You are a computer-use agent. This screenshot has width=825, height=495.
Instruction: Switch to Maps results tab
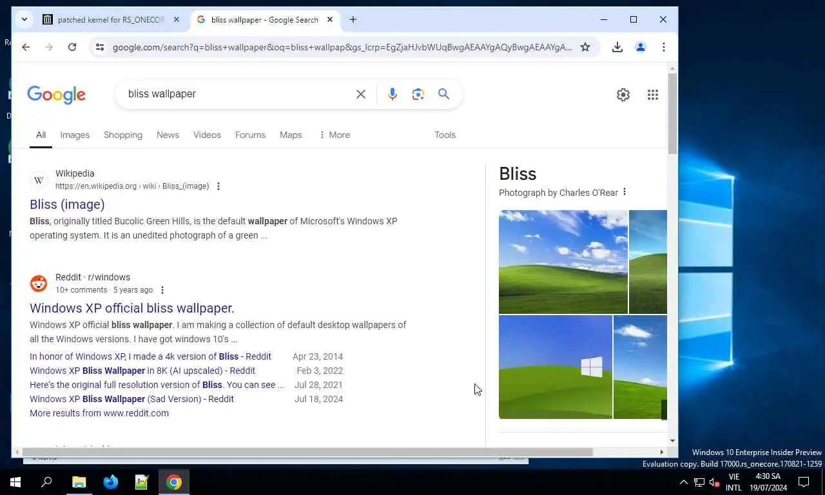click(291, 135)
